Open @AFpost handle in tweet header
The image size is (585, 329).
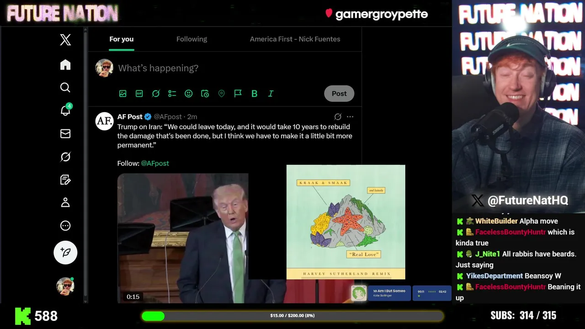168,117
